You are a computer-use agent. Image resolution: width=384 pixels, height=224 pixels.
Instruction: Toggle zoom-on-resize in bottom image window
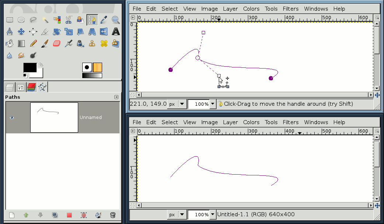coord(377,131)
